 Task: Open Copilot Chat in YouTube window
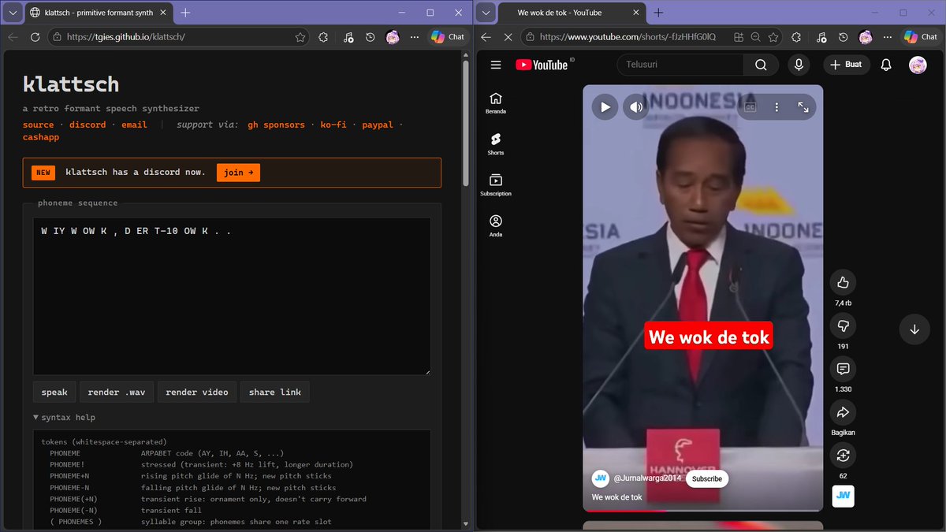920,37
